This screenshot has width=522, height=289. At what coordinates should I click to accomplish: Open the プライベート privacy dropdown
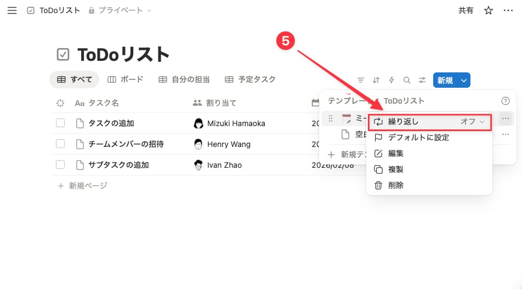point(120,10)
